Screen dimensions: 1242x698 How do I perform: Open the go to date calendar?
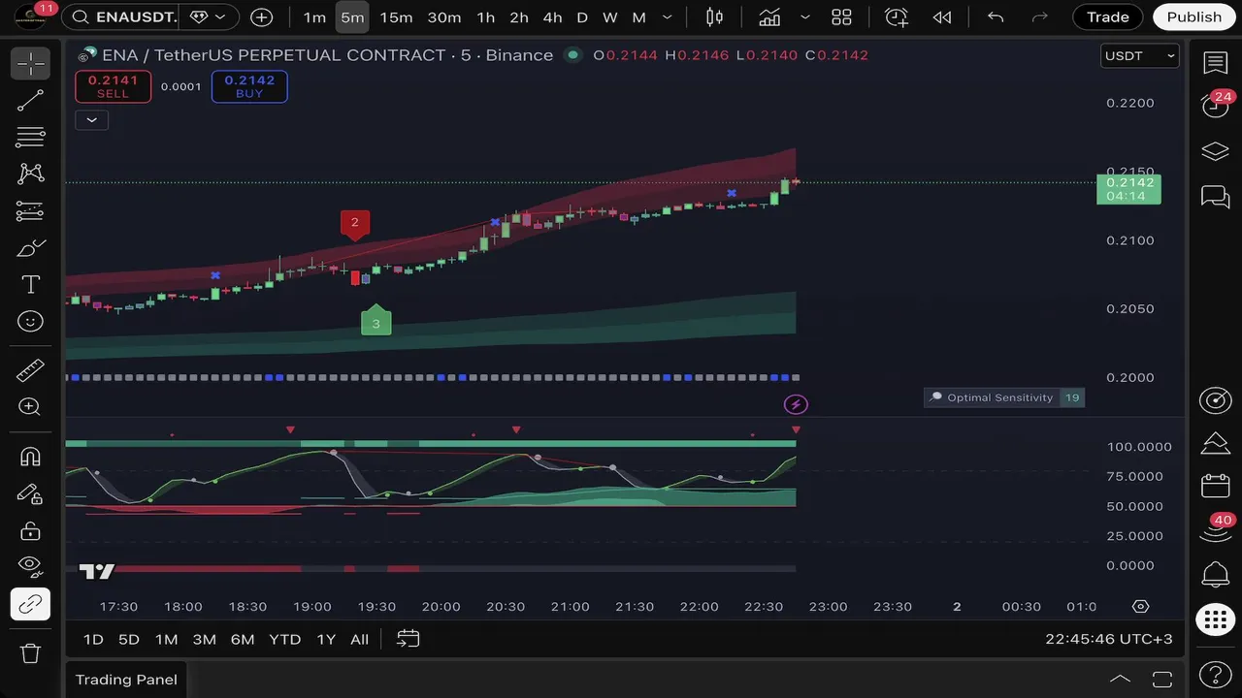coord(409,639)
